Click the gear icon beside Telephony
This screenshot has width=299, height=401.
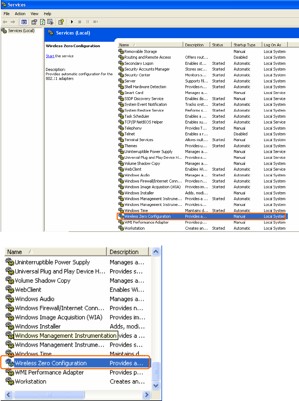(x=121, y=128)
